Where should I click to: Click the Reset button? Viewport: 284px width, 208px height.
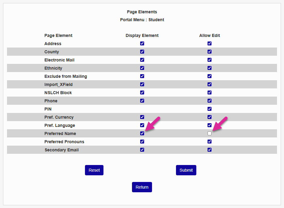pyautogui.click(x=94, y=170)
